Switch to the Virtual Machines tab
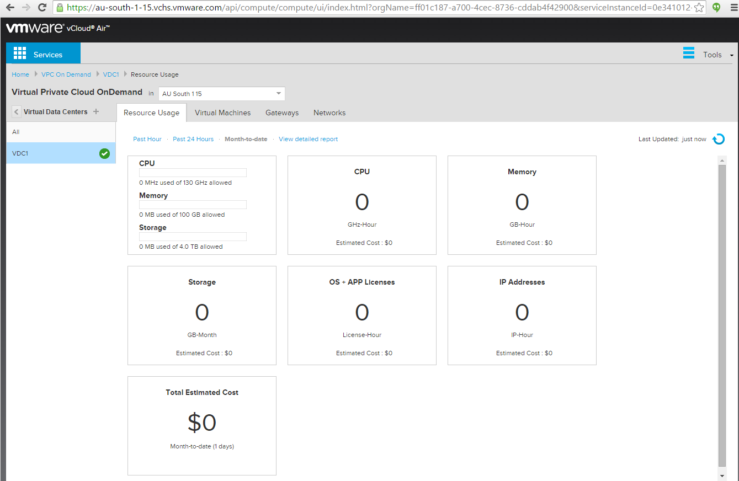 pos(223,113)
